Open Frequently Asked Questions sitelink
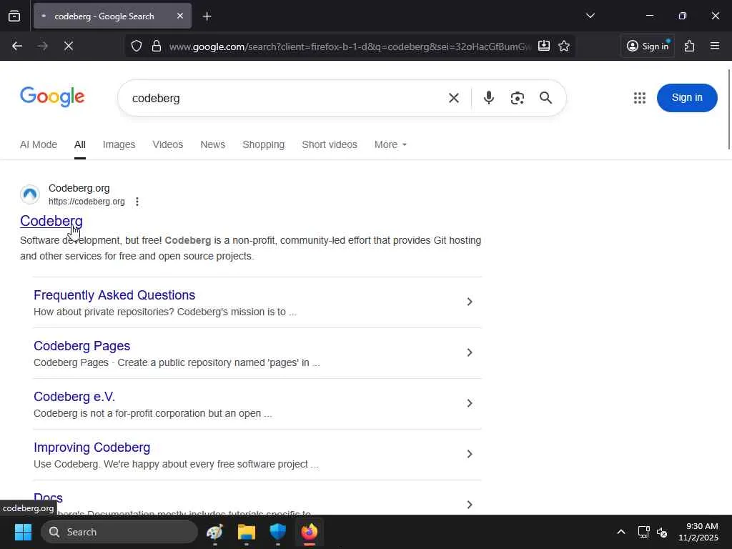The image size is (732, 549). tap(114, 295)
